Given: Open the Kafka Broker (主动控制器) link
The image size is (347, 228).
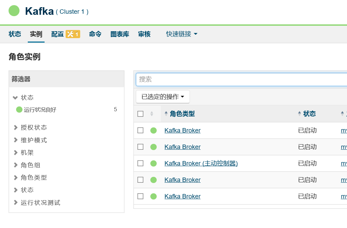Looking at the screenshot, I should (x=201, y=163).
